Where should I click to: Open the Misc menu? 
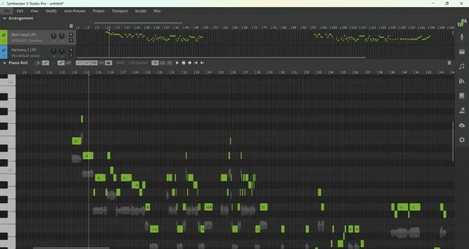click(157, 11)
